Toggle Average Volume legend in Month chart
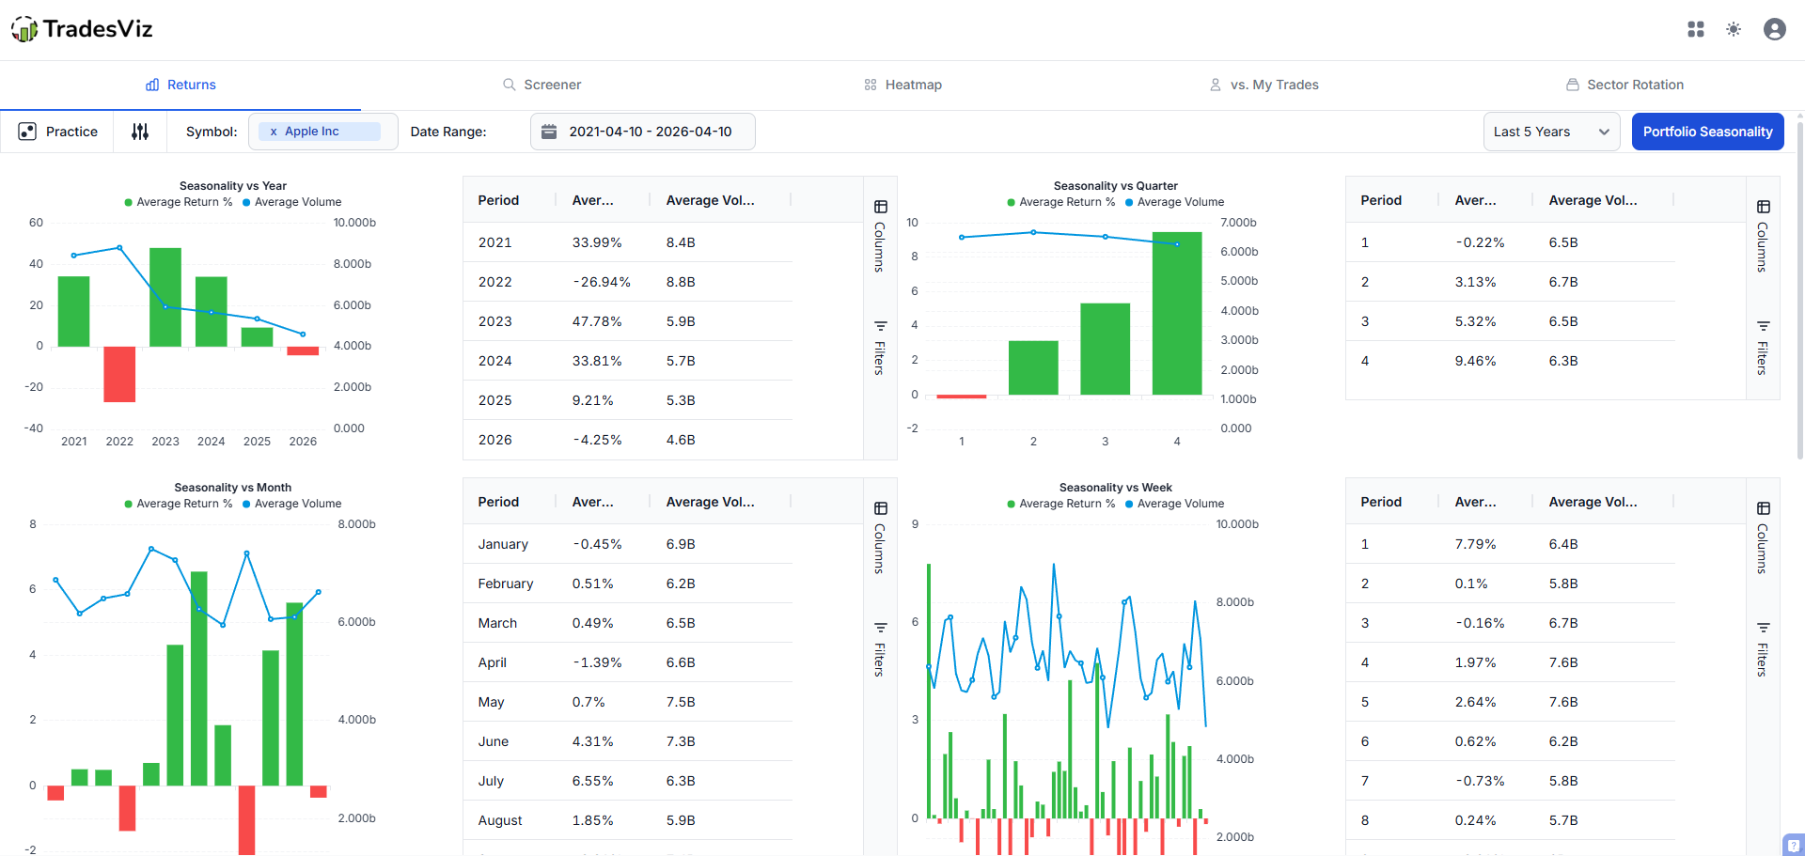 [x=292, y=504]
